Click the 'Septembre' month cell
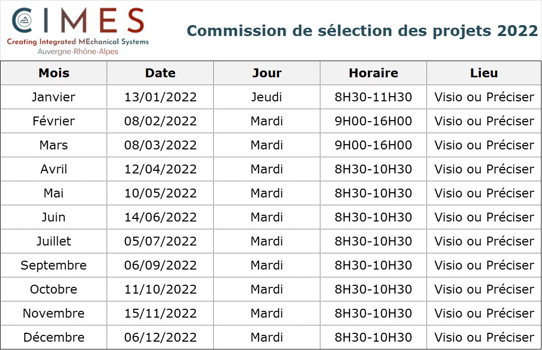 pyautogui.click(x=54, y=265)
